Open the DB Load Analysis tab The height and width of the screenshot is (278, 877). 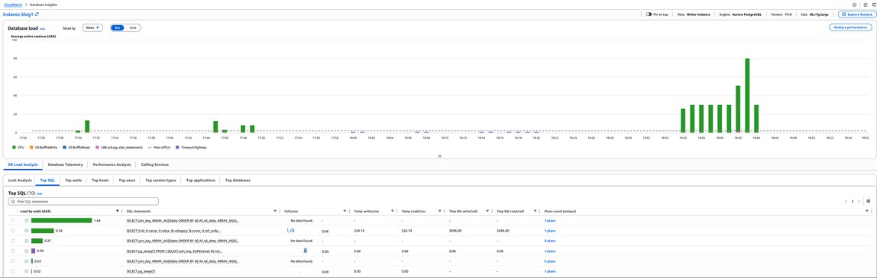tap(22, 165)
